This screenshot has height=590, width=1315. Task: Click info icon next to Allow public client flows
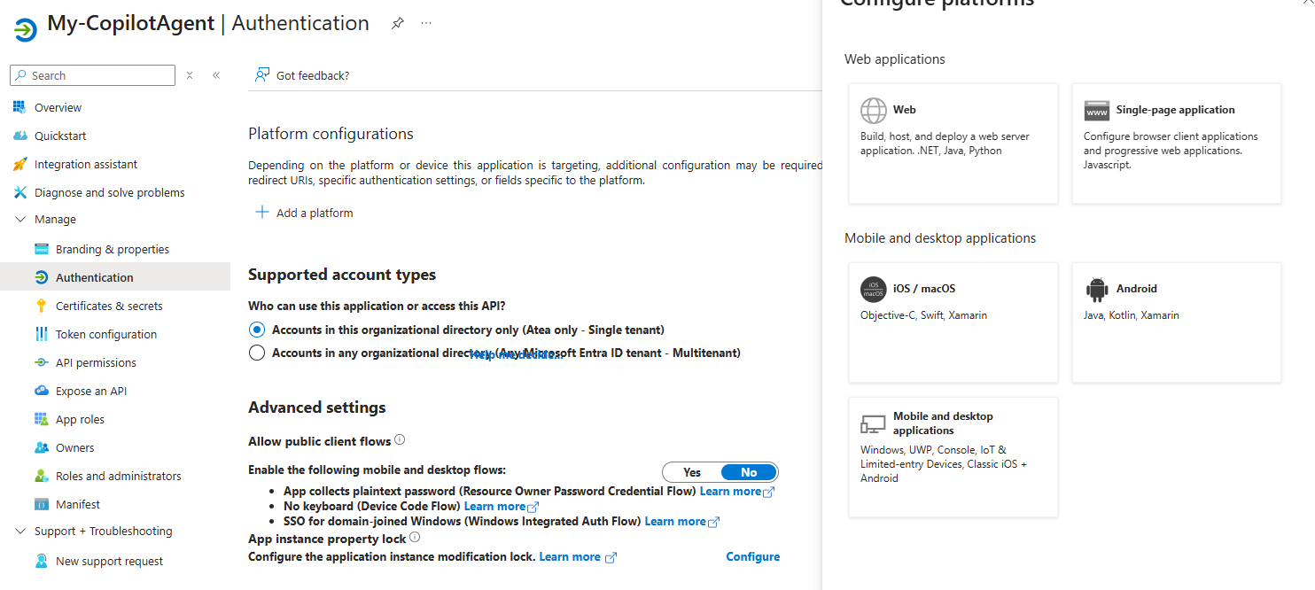coord(400,439)
